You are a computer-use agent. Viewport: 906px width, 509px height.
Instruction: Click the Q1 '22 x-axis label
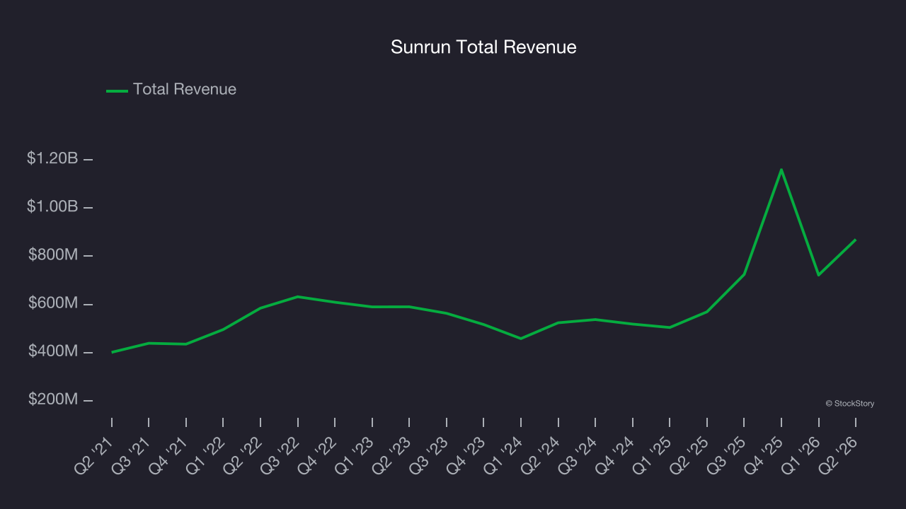click(205, 454)
